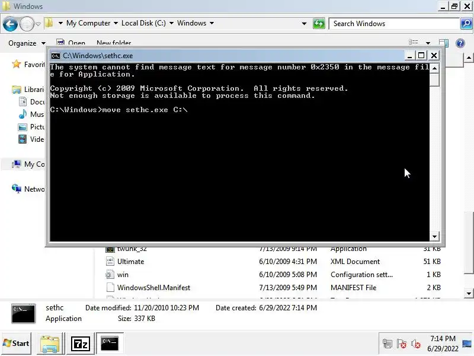Image resolution: width=474 pixels, height=356 pixels.
Task: Click the Ultimate file icon
Action: 110,261
